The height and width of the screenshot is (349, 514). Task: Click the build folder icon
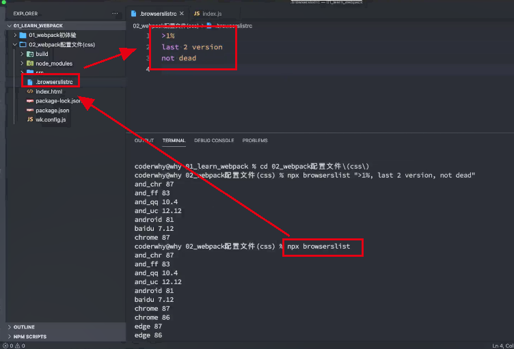pos(30,54)
